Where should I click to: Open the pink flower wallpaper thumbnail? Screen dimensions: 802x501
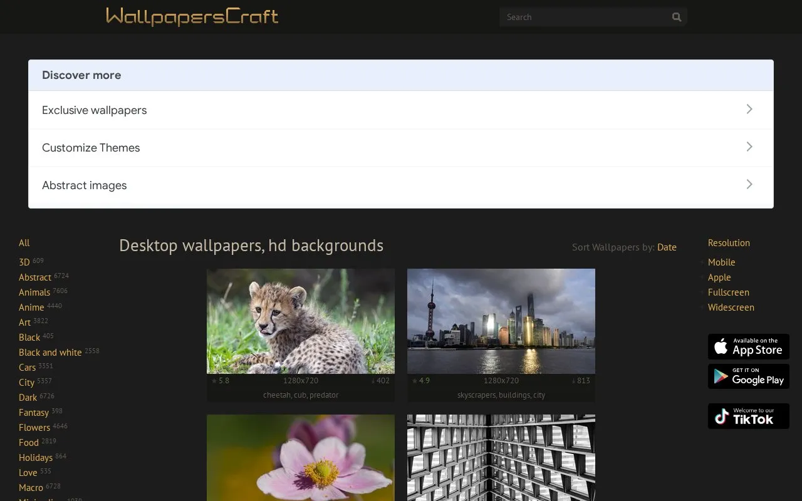[301, 458]
